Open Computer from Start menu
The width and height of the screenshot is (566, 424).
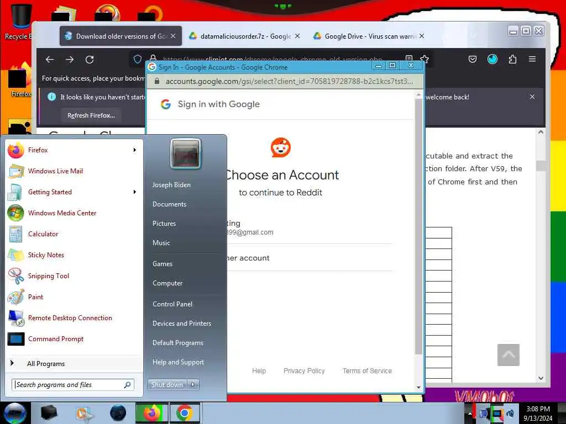[x=167, y=283]
